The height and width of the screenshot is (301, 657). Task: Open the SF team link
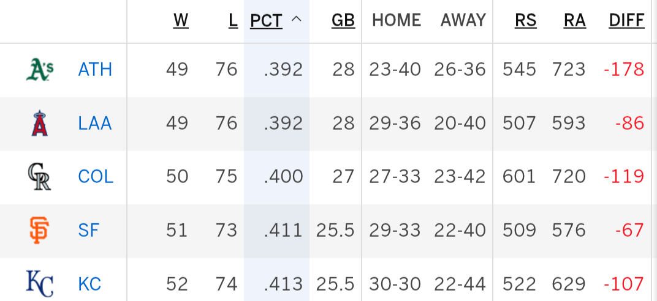pyautogui.click(x=88, y=231)
